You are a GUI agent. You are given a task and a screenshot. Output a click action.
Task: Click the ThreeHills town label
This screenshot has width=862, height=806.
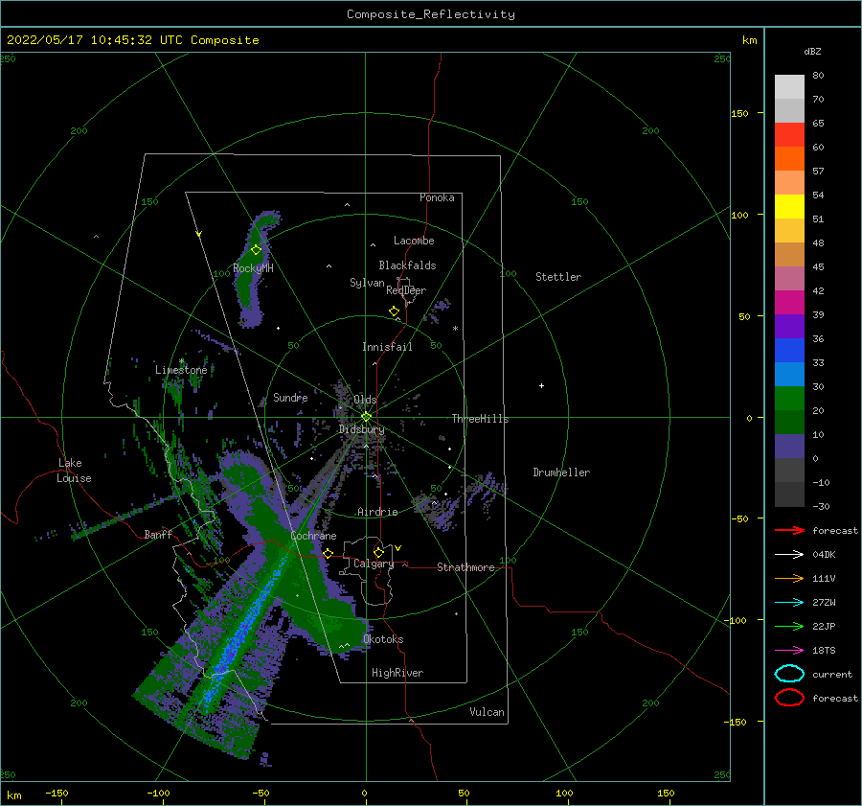point(480,419)
